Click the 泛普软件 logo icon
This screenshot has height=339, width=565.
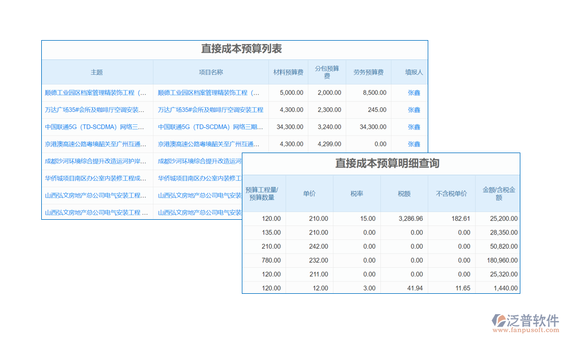[500, 321]
